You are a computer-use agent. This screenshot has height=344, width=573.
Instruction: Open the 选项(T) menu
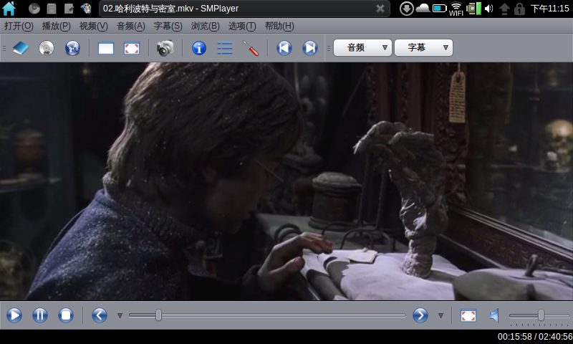point(242,26)
